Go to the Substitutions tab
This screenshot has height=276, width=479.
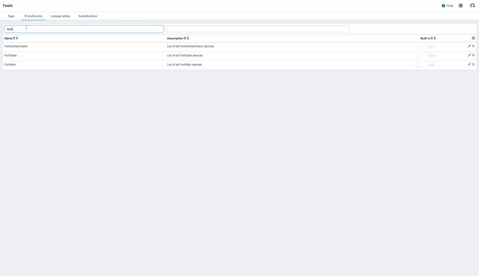click(x=88, y=16)
